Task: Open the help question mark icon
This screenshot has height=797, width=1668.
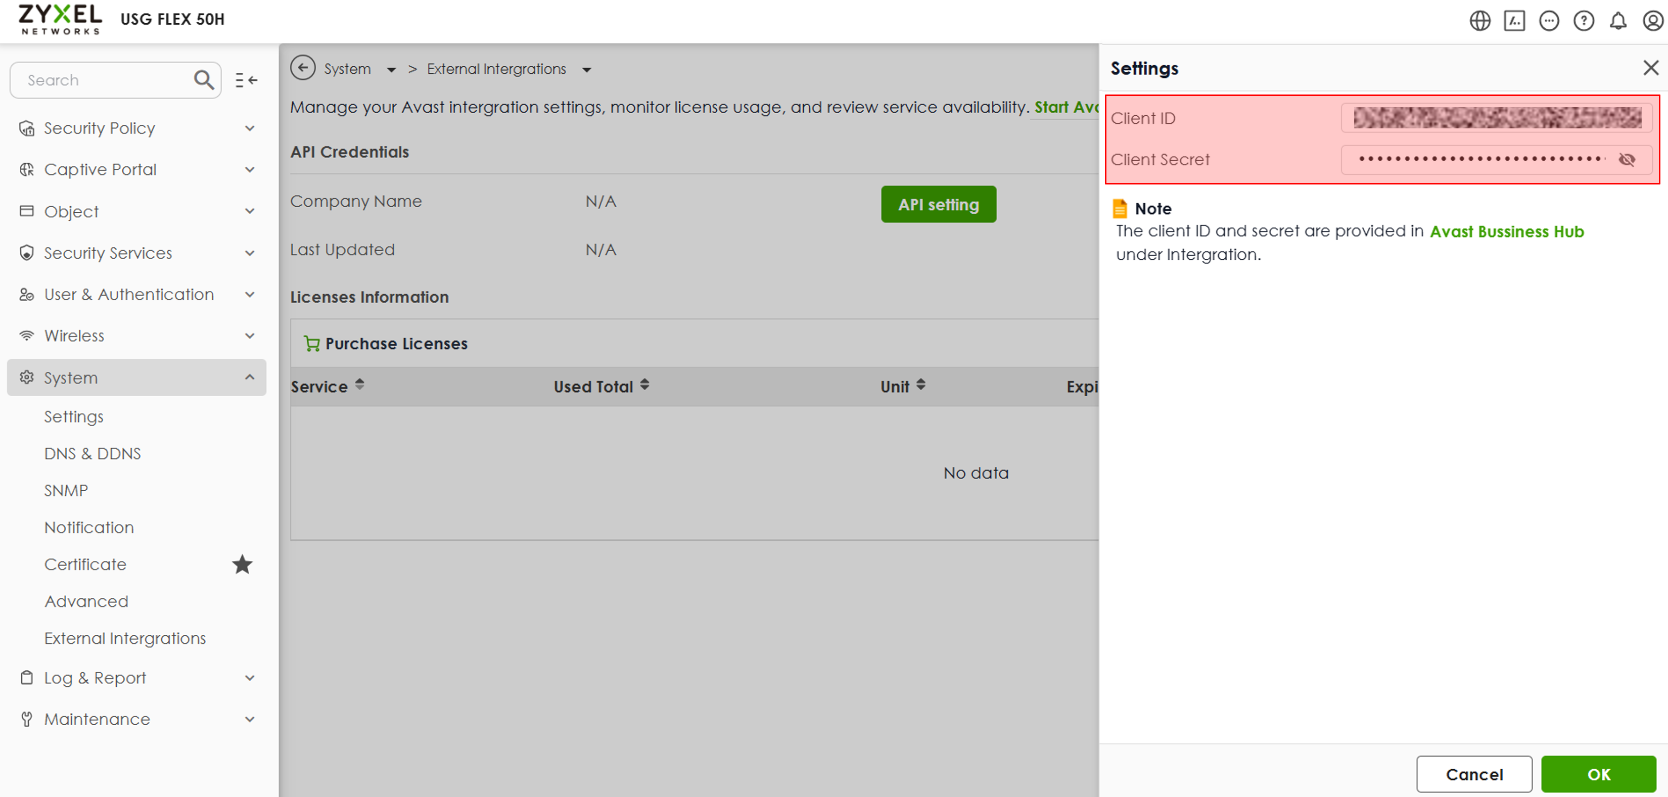Action: click(x=1584, y=21)
